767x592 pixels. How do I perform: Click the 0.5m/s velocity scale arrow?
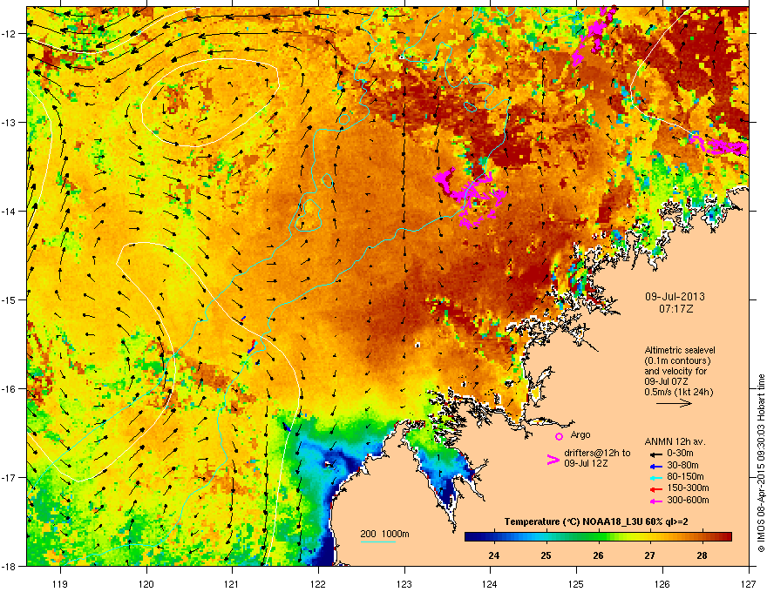pos(674,403)
